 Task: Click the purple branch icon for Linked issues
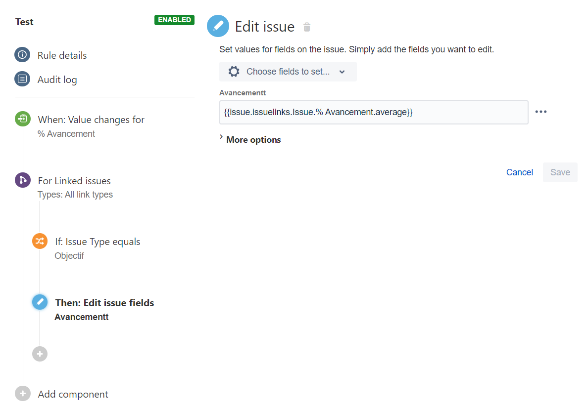(x=22, y=180)
